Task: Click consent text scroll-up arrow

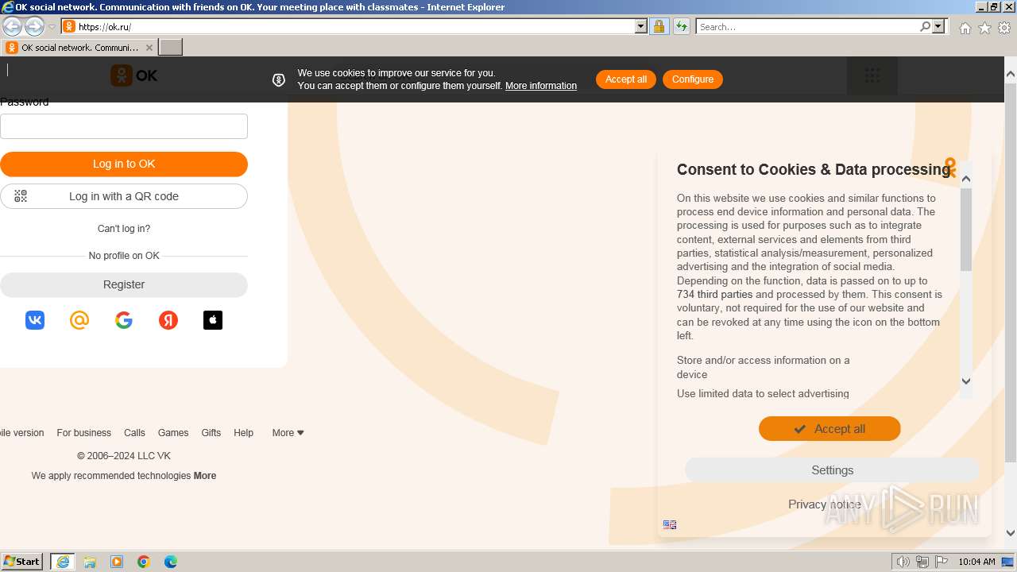Action: (x=966, y=179)
